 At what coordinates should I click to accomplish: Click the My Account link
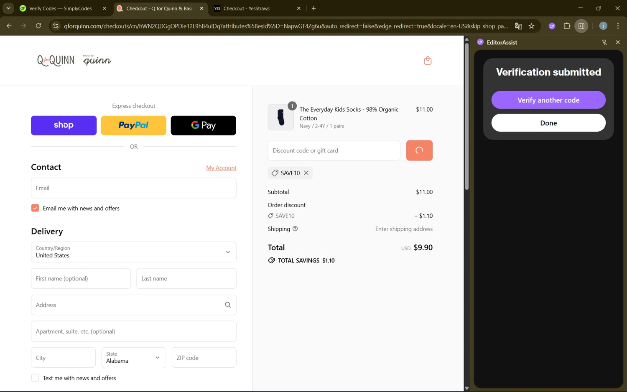[x=221, y=168]
